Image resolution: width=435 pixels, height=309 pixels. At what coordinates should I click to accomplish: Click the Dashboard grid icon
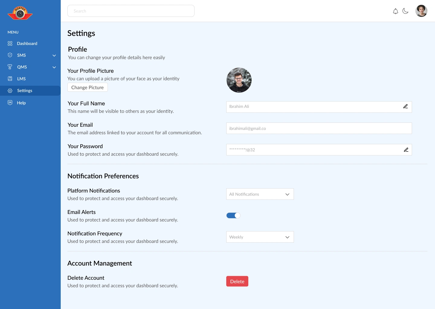10,43
